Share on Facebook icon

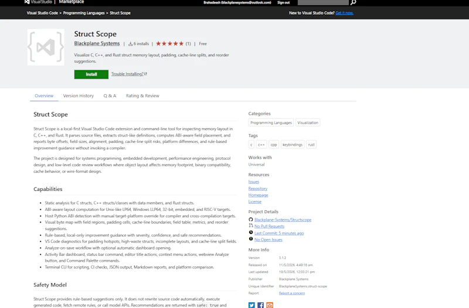260,305
